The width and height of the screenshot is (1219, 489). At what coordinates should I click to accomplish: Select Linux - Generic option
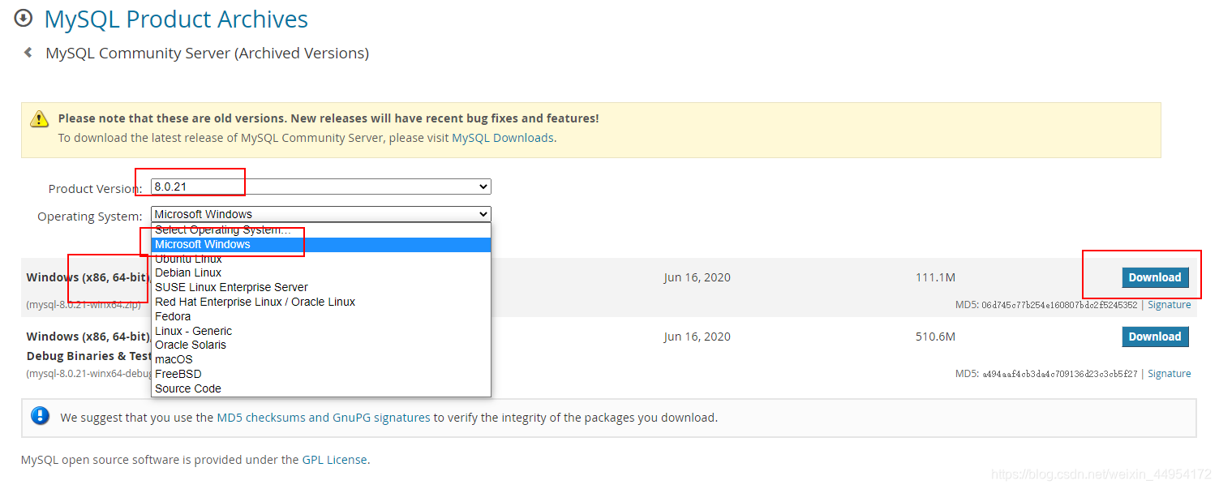point(321,331)
